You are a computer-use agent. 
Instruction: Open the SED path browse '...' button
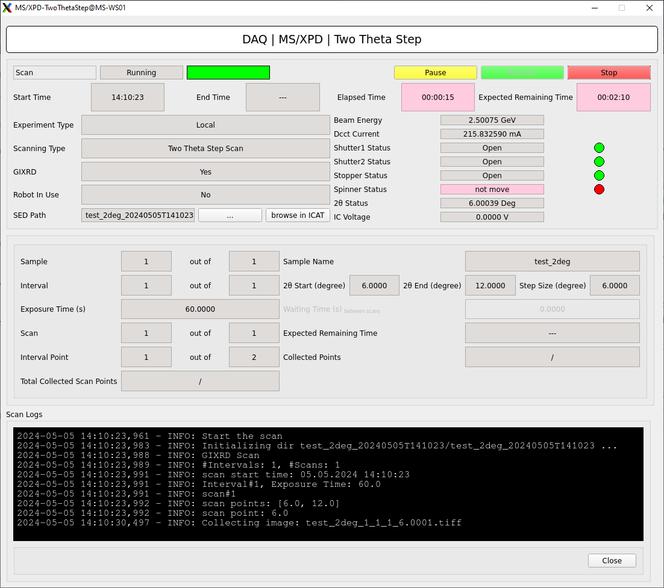pos(230,215)
